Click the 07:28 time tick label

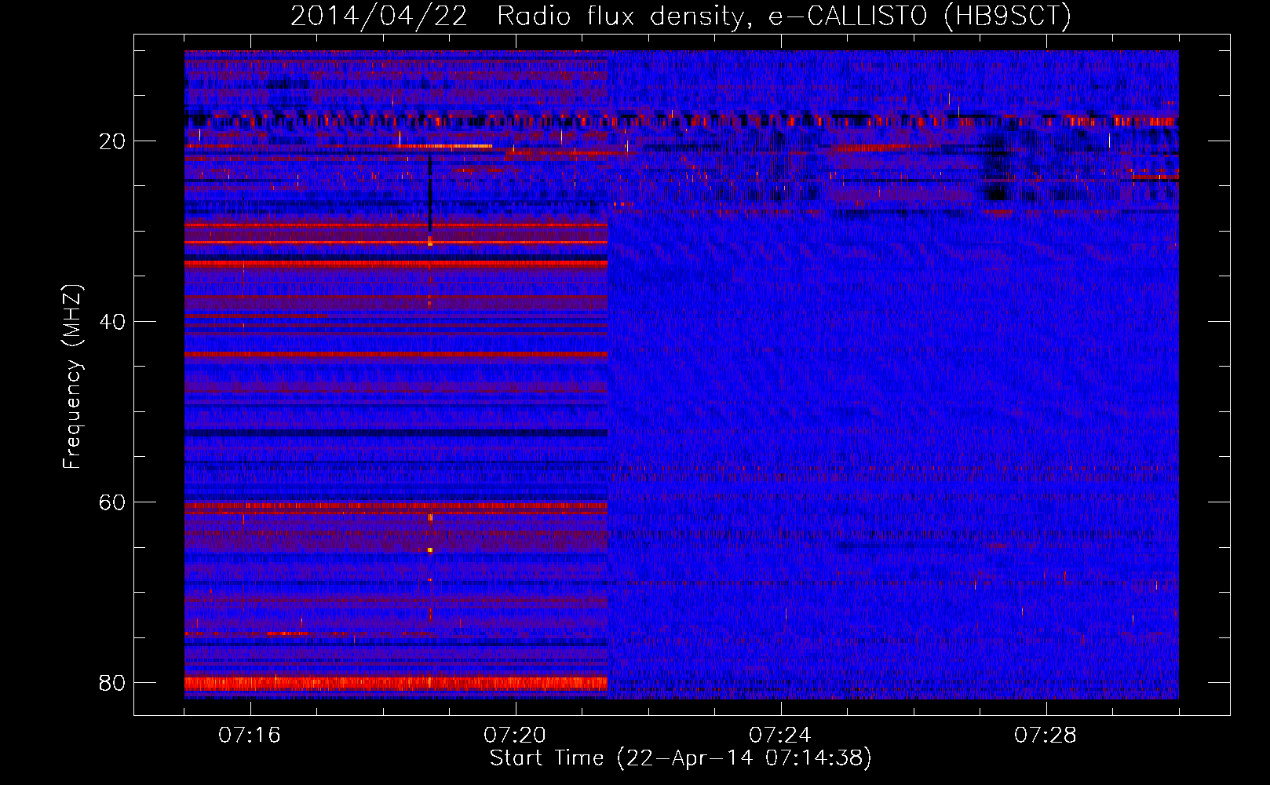pos(1046,736)
